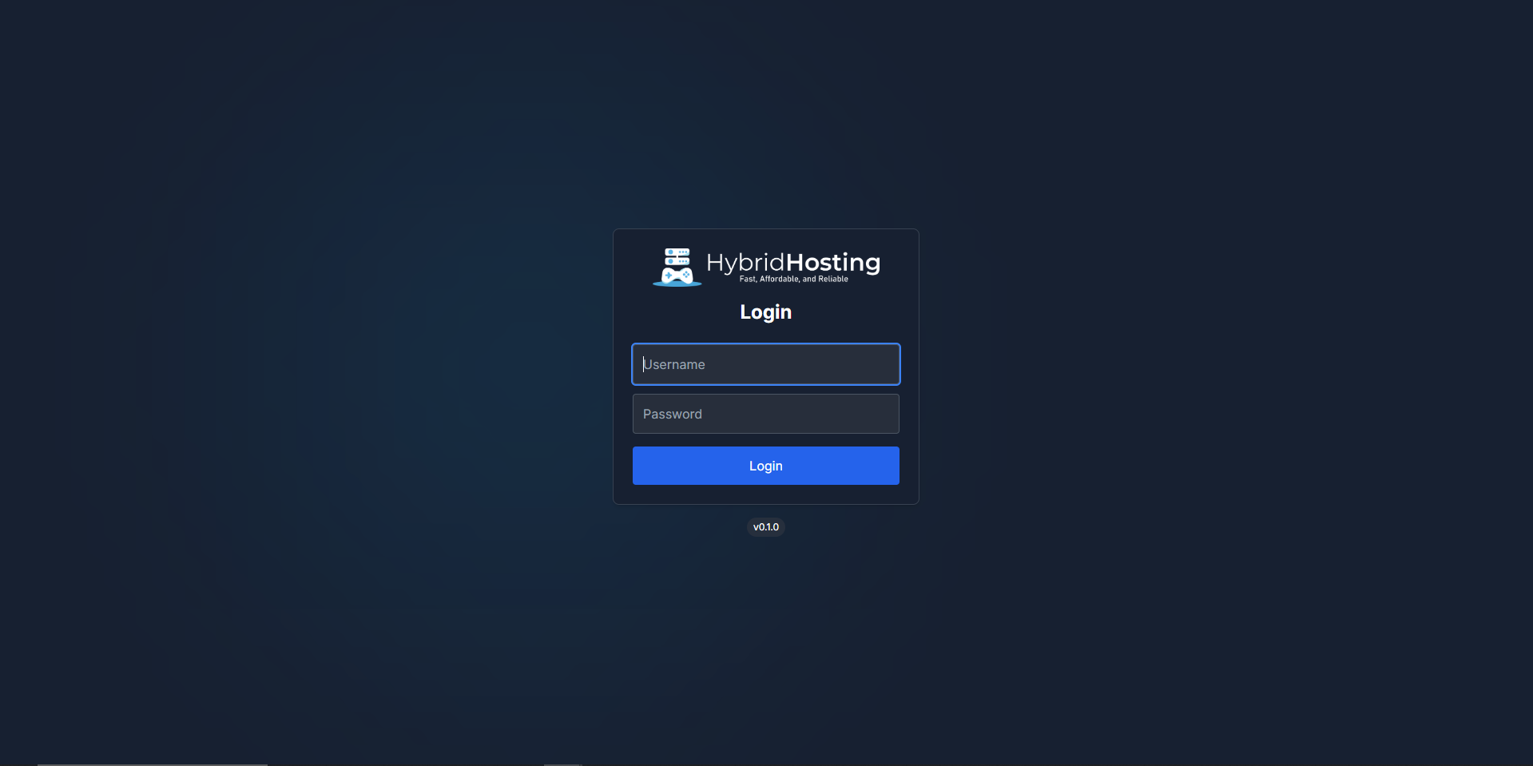Click the HybridHosting server logo icon
Image resolution: width=1533 pixels, height=766 pixels.
676,265
